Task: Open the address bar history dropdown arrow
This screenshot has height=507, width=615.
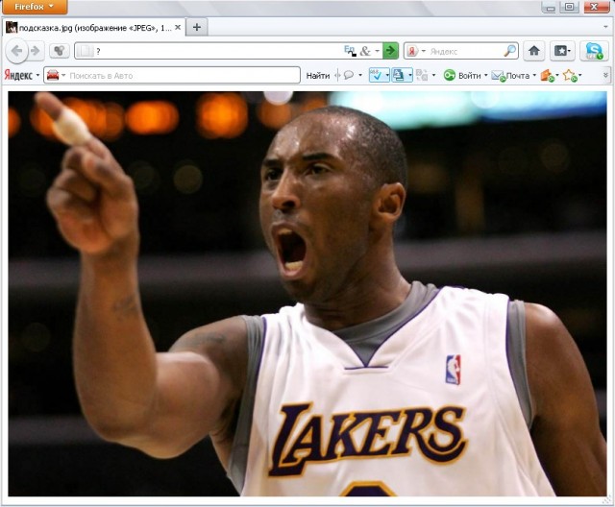Action: 377,51
